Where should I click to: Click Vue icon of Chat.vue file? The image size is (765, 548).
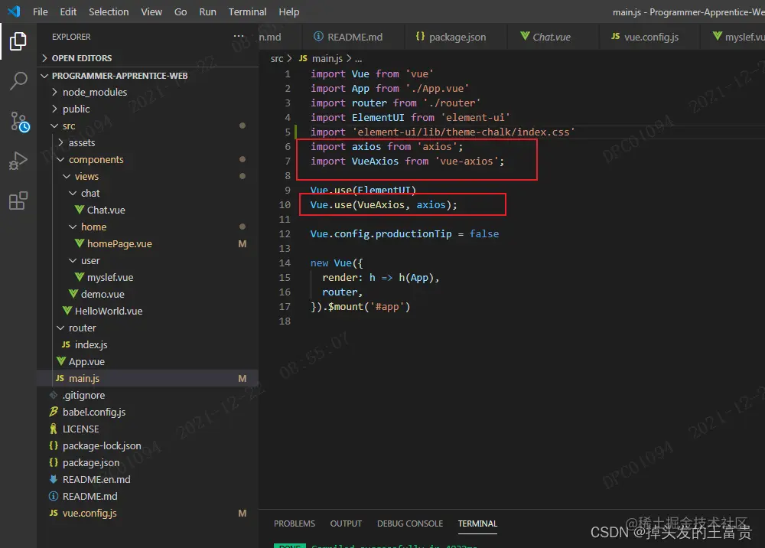tap(80, 210)
